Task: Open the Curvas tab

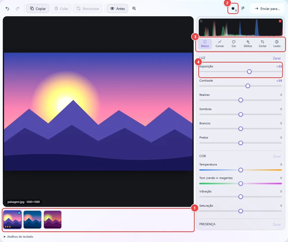Action: tap(220, 44)
